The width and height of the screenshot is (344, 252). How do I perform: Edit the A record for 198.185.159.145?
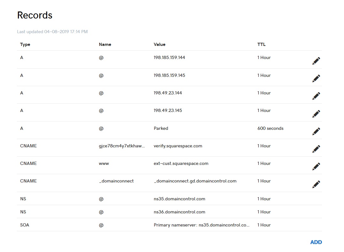pyautogui.click(x=316, y=78)
